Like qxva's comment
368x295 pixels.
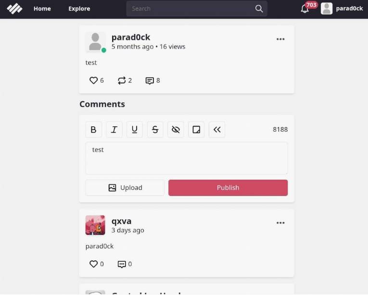[x=93, y=264]
